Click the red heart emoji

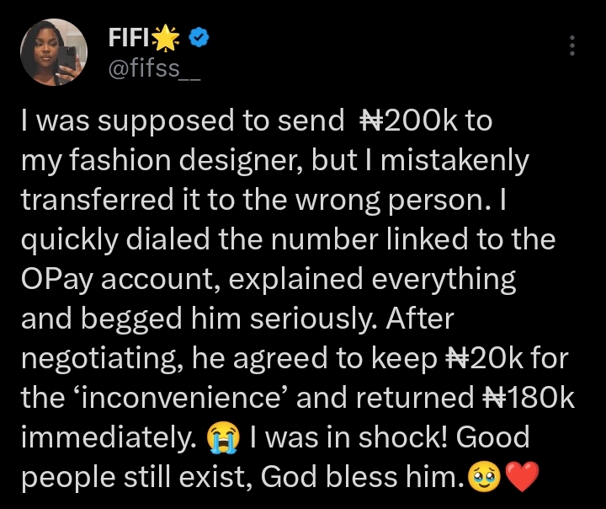pos(522,477)
